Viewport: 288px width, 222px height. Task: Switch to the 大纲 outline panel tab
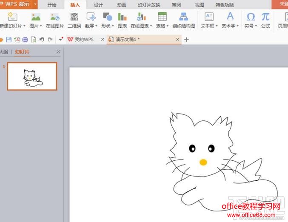4,52
